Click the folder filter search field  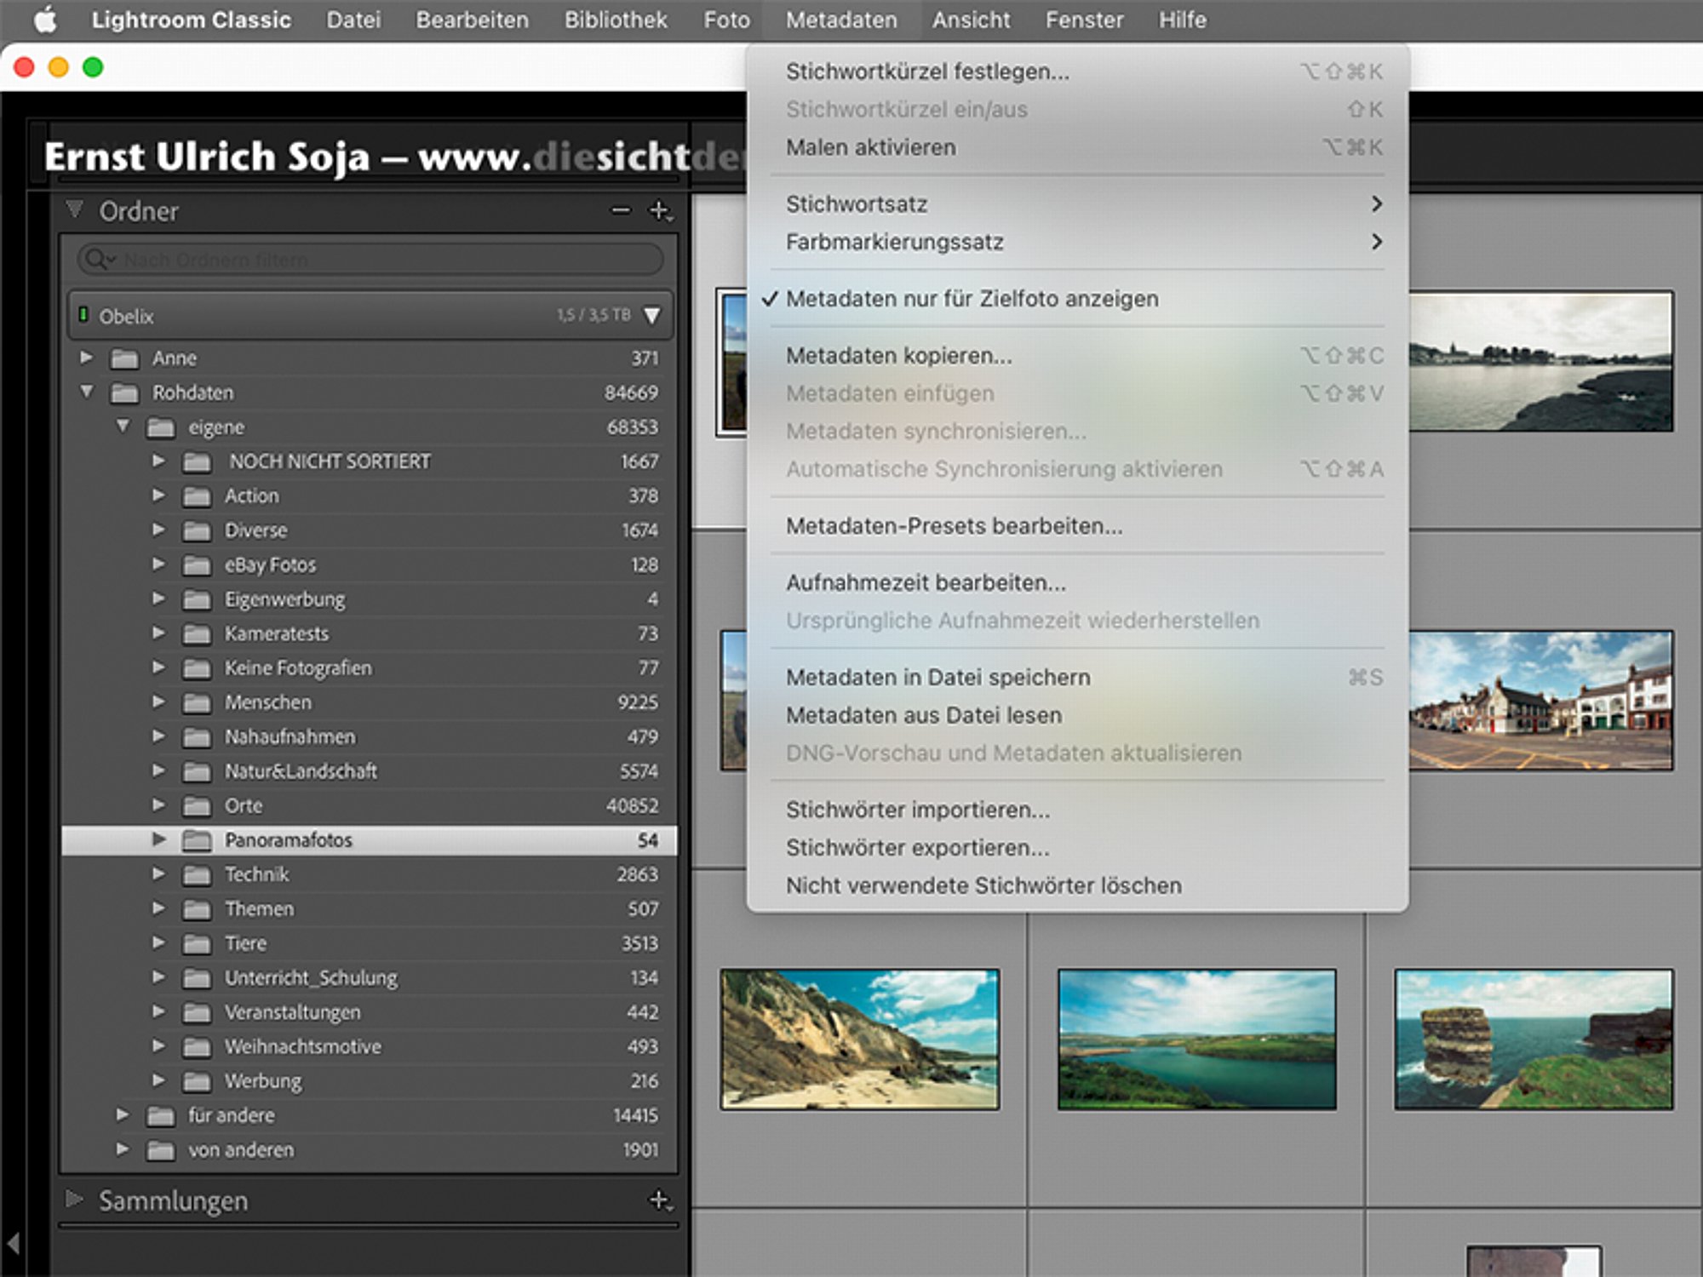(x=371, y=259)
